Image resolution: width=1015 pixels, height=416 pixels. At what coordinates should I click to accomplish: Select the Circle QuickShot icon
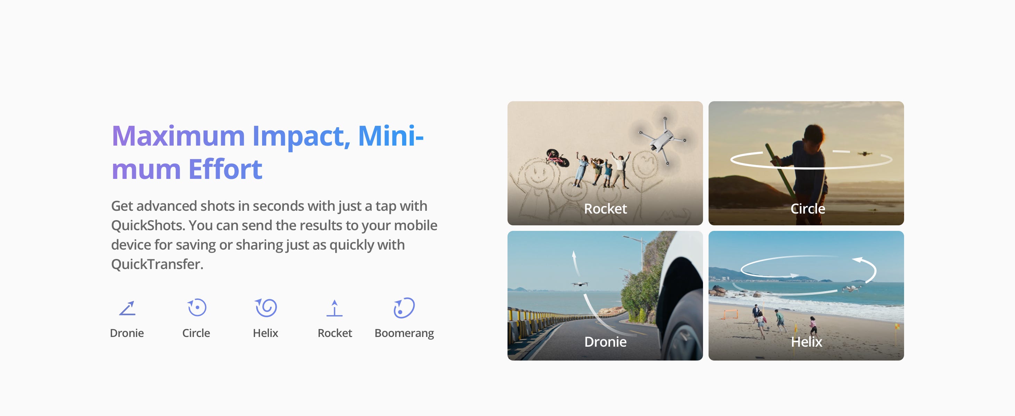click(197, 308)
